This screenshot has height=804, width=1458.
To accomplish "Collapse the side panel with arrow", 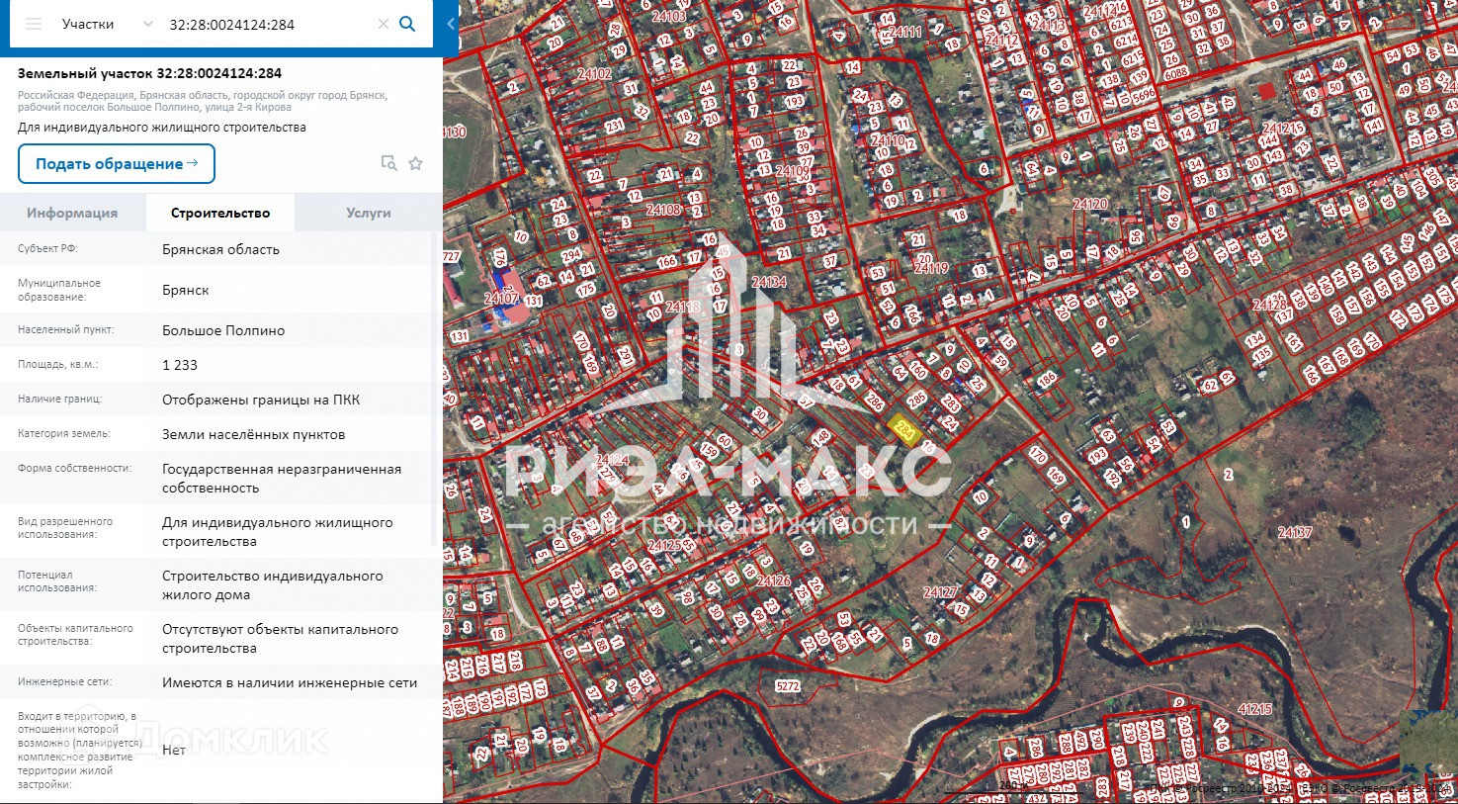I will pyautogui.click(x=451, y=24).
